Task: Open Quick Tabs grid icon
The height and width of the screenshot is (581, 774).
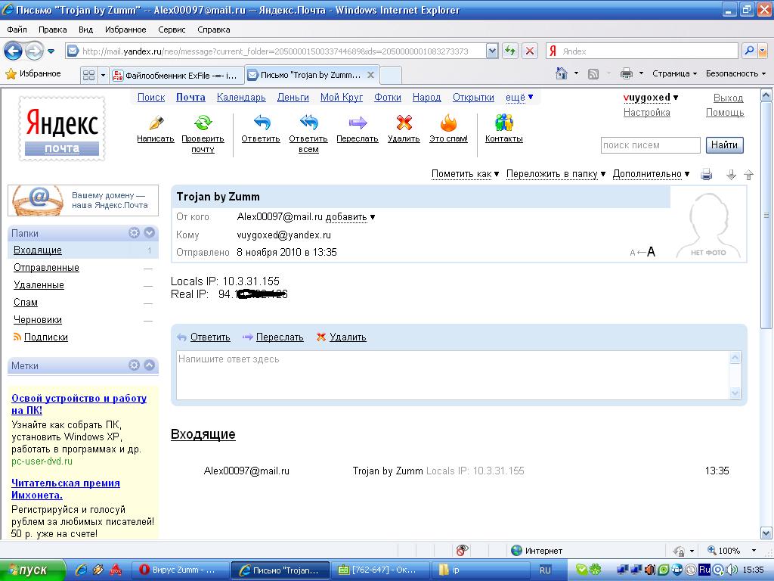Action: point(89,75)
